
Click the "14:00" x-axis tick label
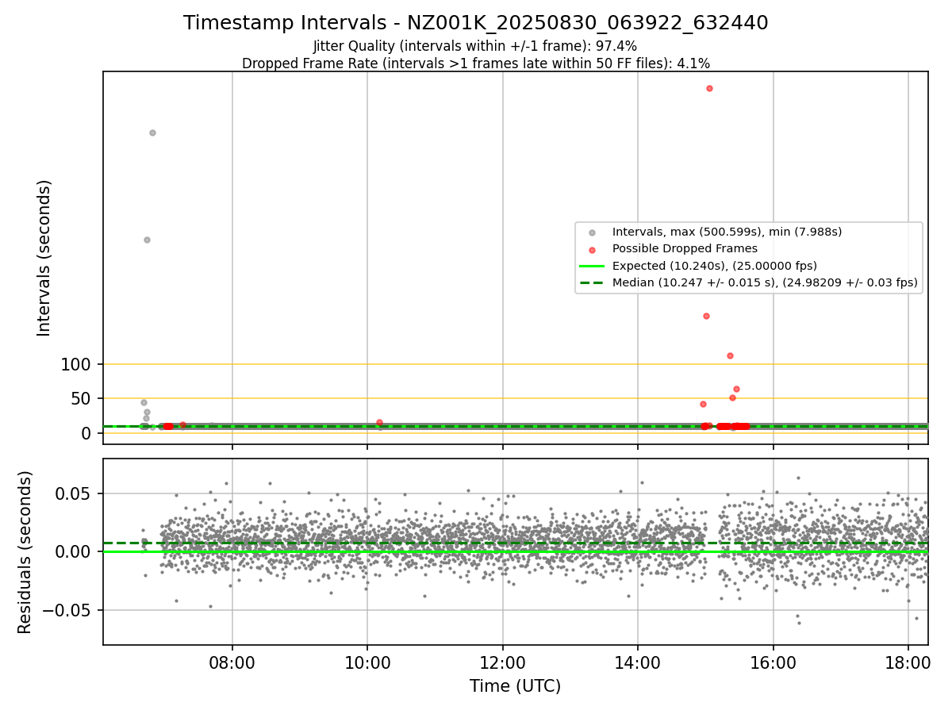pyautogui.click(x=638, y=662)
